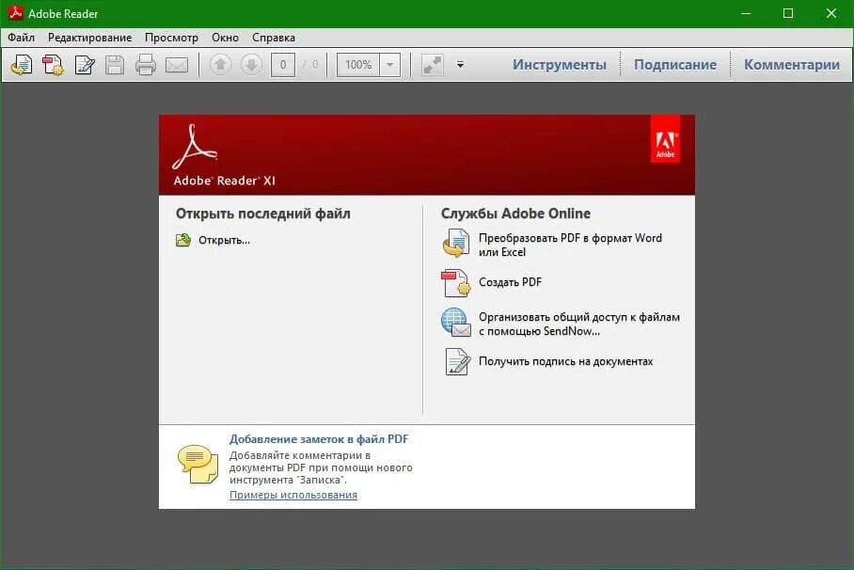Viewport: 854px width, 570px height.
Task: Click the Adobe Reader title bar icon
Action: (15, 12)
